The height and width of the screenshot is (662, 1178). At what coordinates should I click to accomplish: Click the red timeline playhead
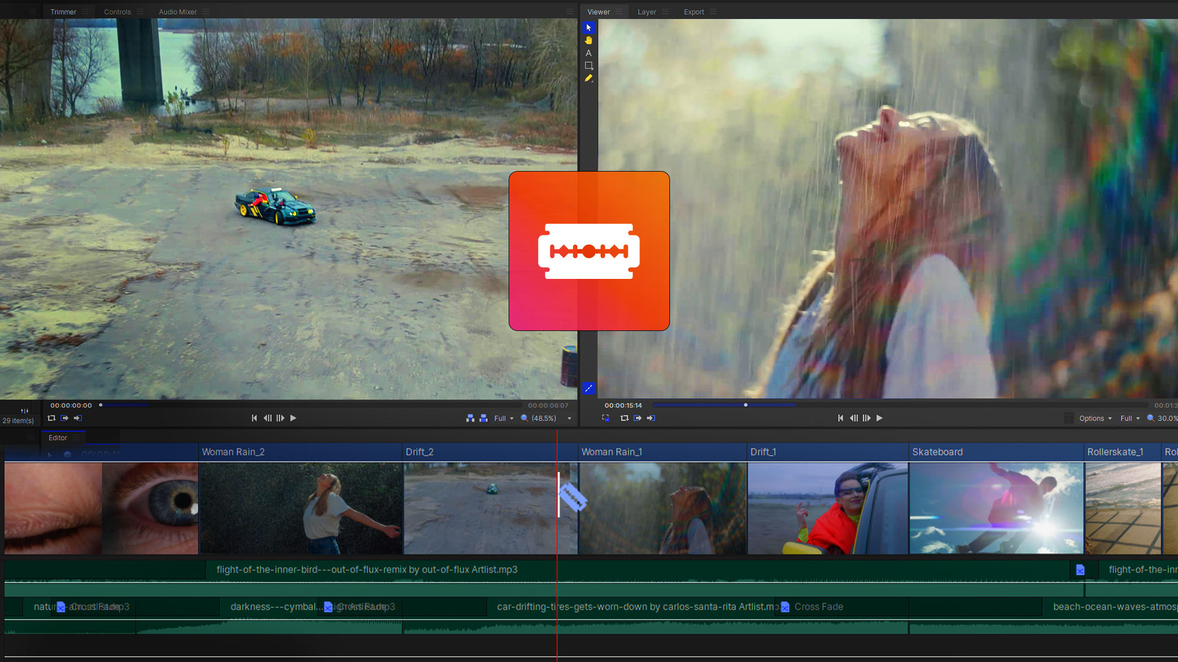click(x=557, y=546)
